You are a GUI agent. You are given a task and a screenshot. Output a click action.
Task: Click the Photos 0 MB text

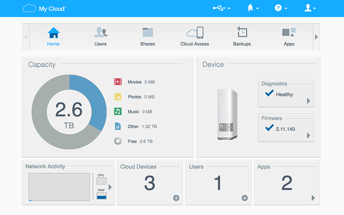(141, 97)
